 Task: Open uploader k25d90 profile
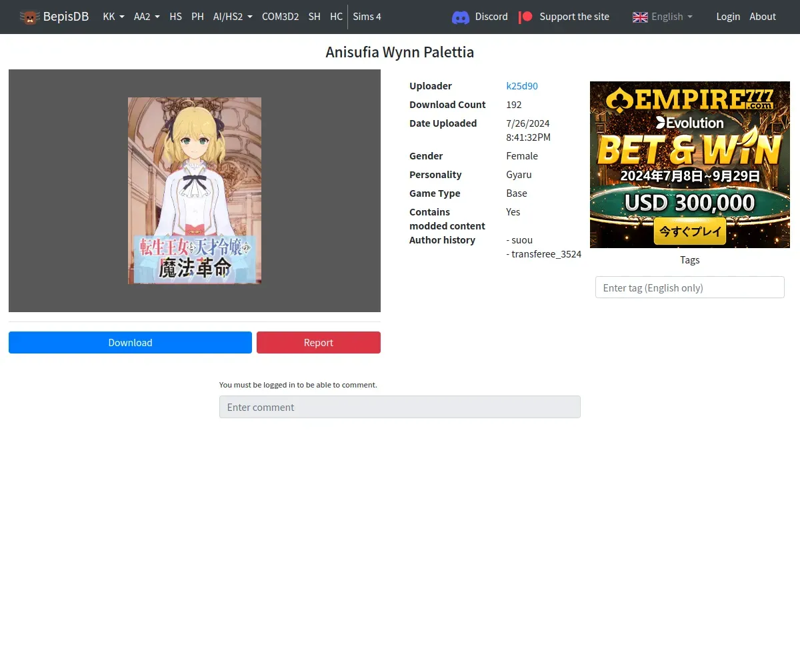(522, 86)
